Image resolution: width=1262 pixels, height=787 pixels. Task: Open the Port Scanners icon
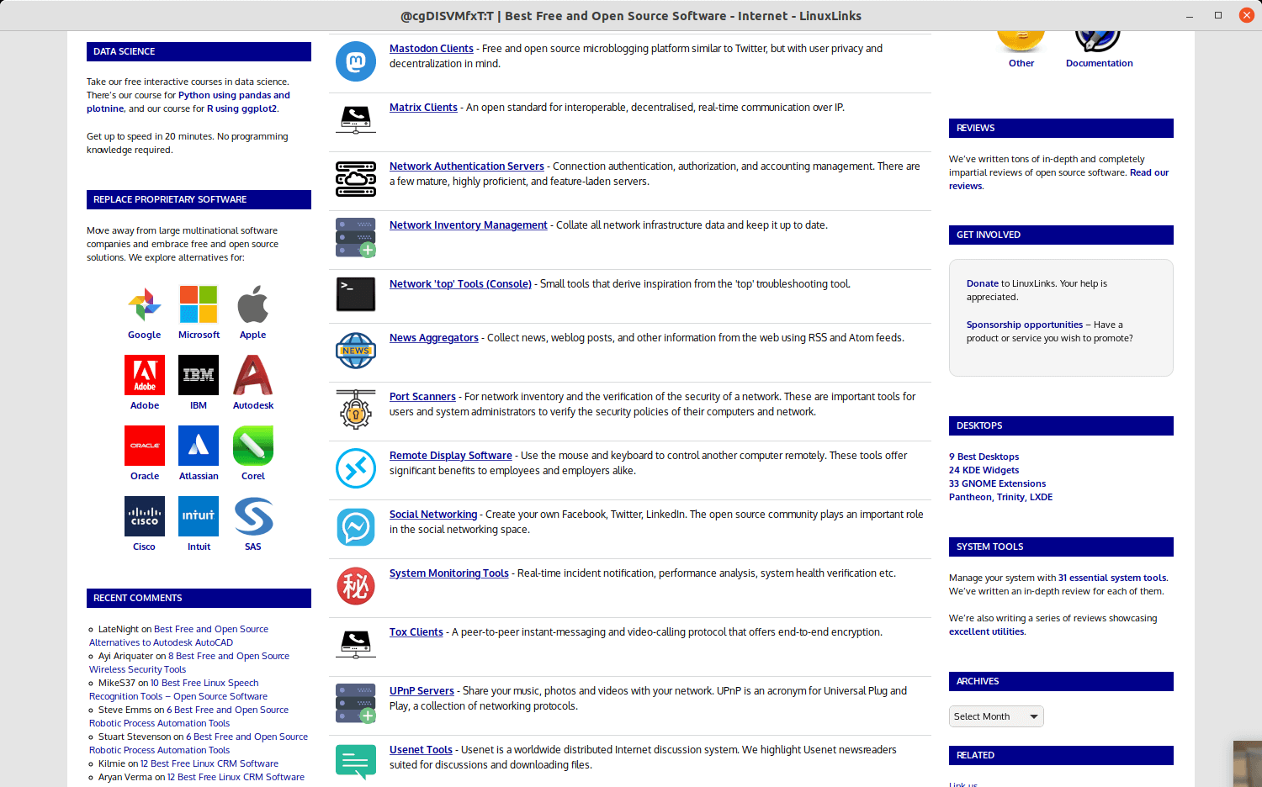click(x=356, y=409)
